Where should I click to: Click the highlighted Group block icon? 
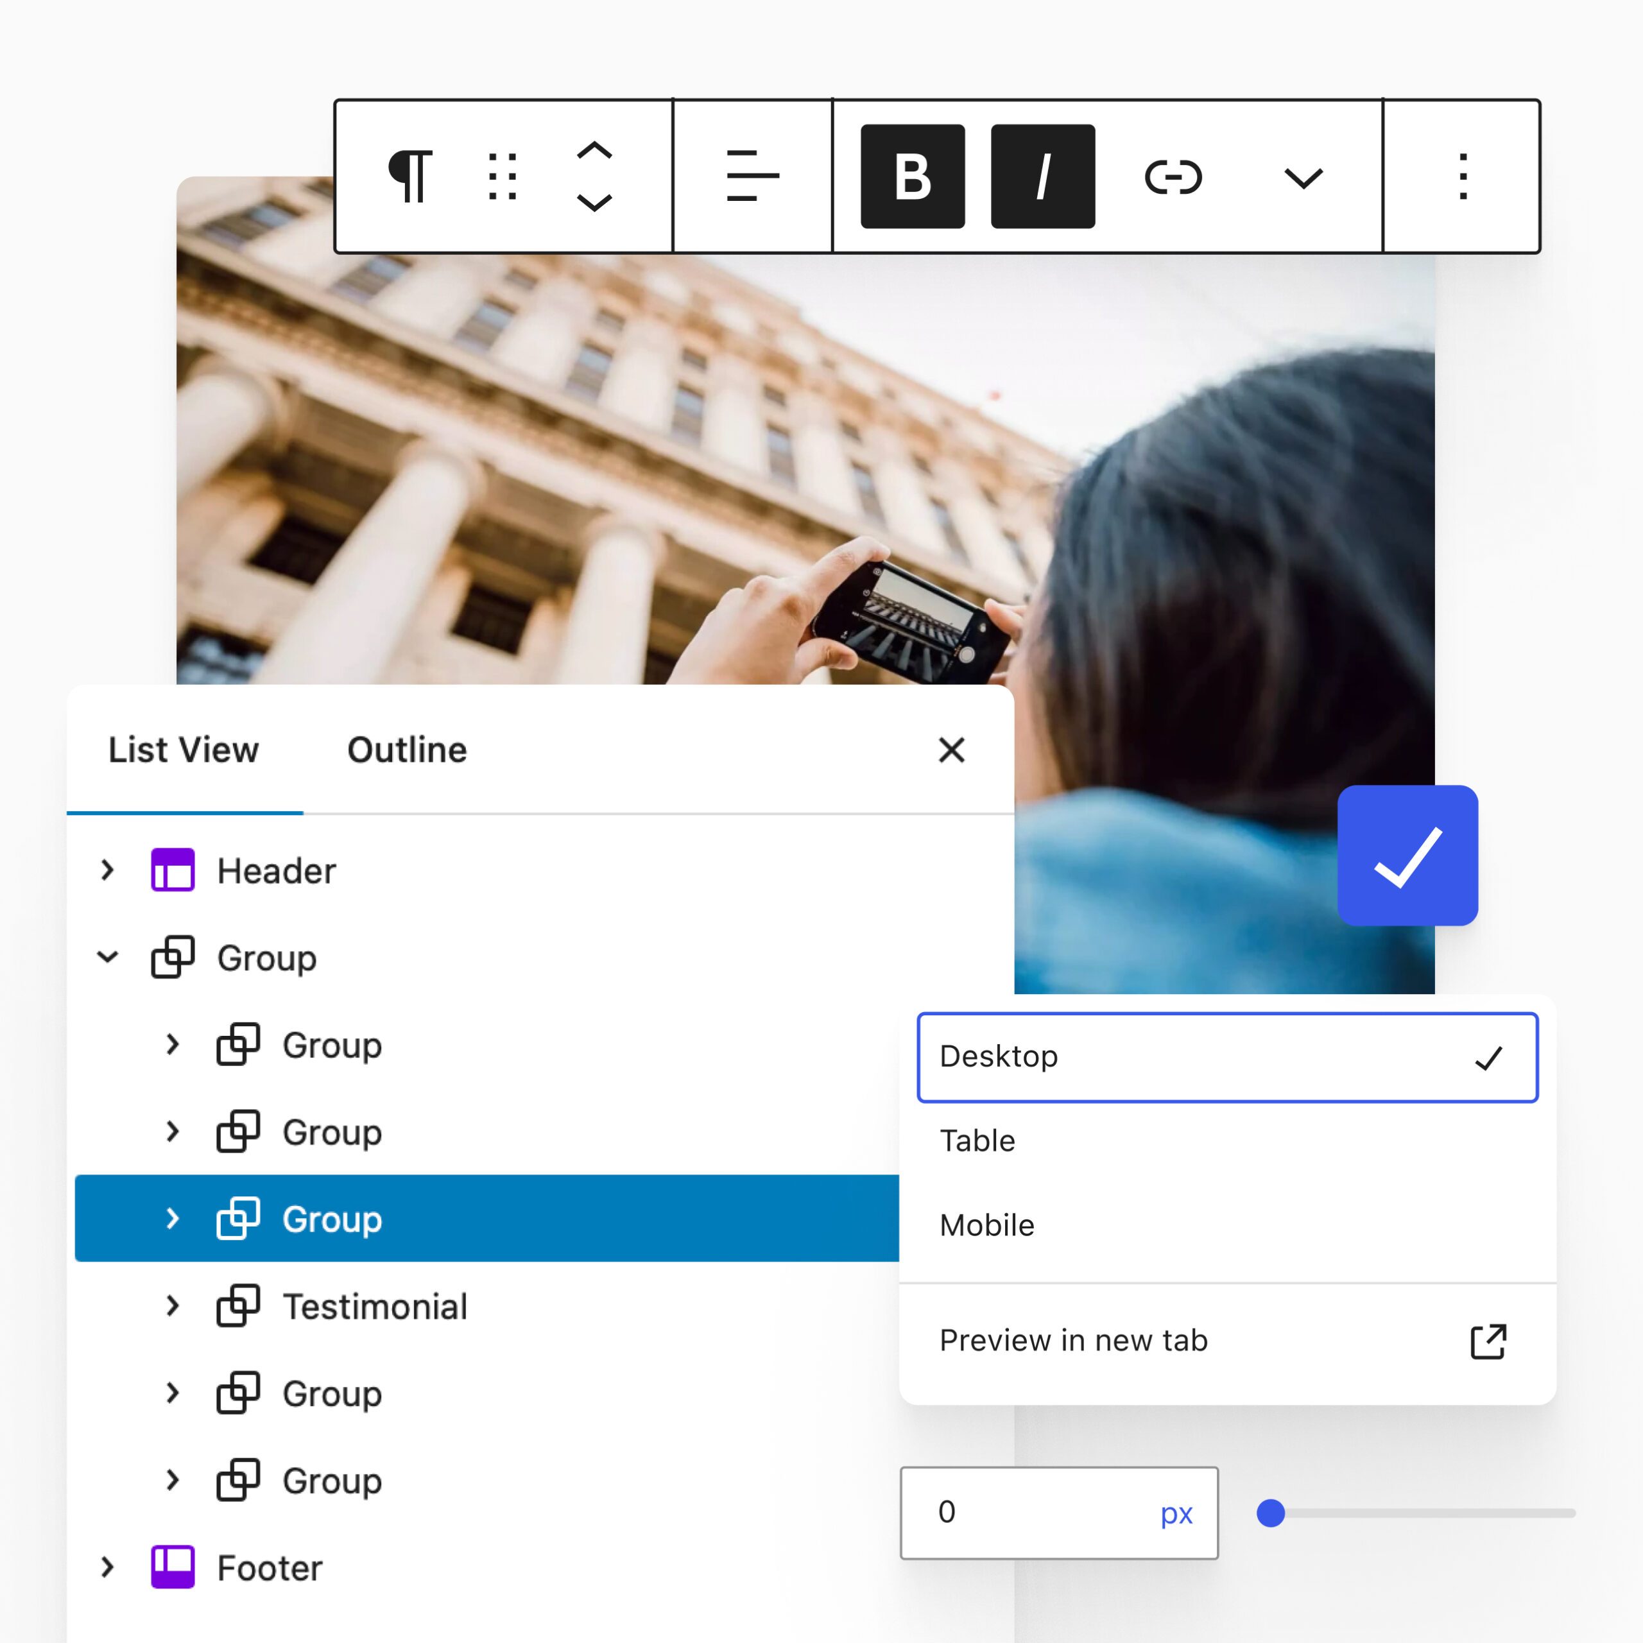pyautogui.click(x=238, y=1217)
